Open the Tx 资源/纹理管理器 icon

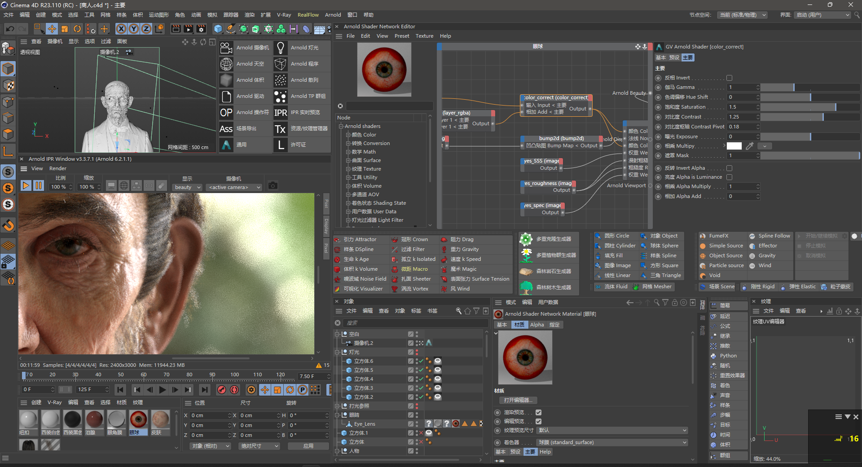pyautogui.click(x=281, y=128)
